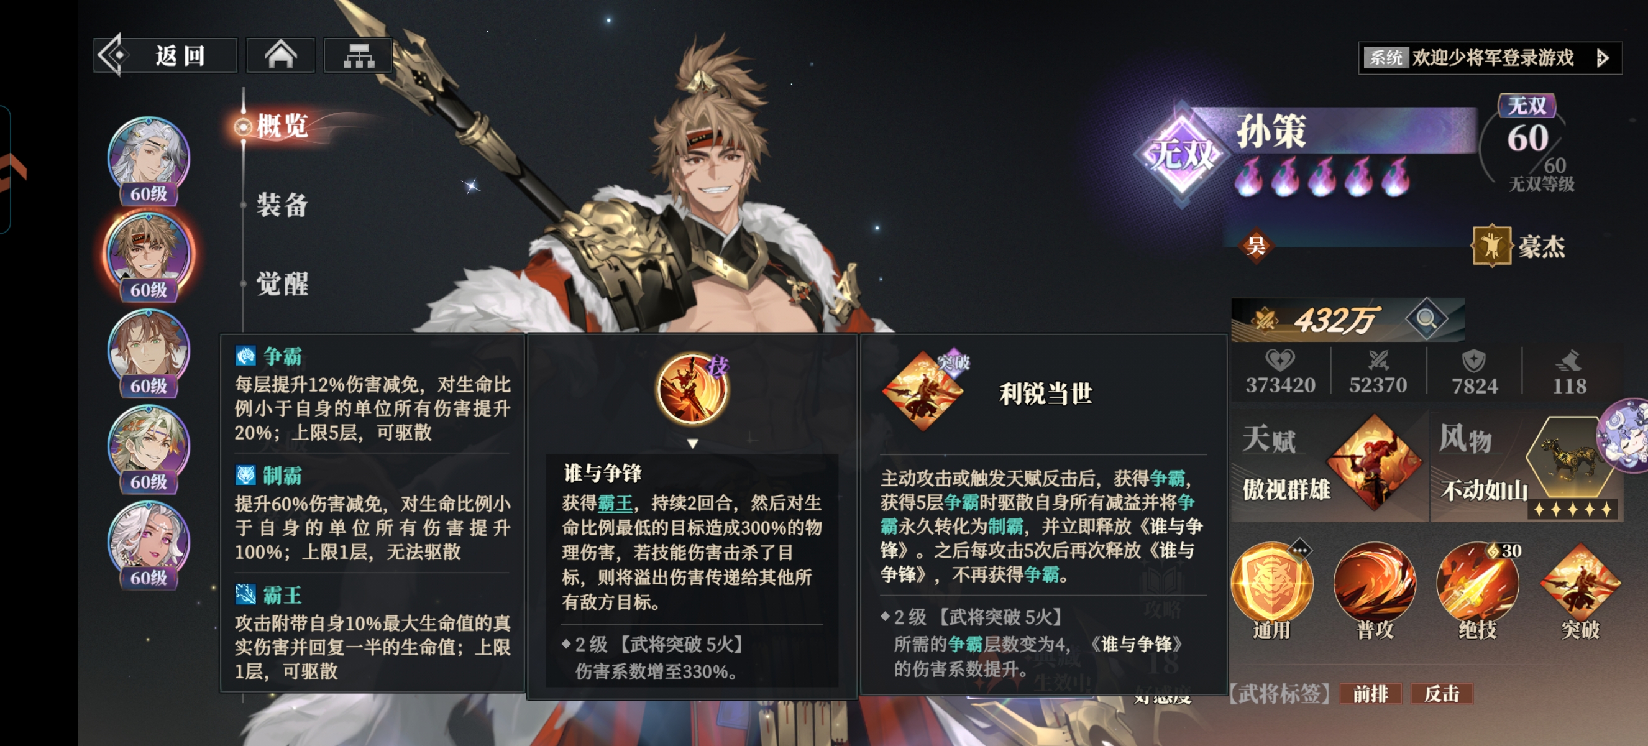Select the 突破 skill icon

[1580, 584]
